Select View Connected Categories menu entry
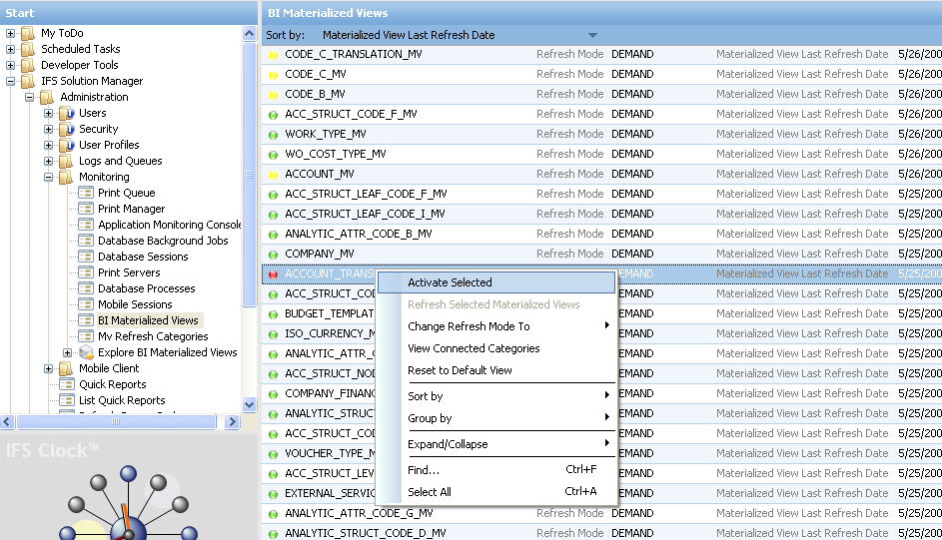The width and height of the screenshot is (942, 540). click(x=473, y=348)
